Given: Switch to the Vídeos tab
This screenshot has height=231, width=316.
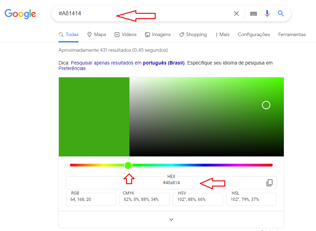Looking at the screenshot, I should click(125, 35).
